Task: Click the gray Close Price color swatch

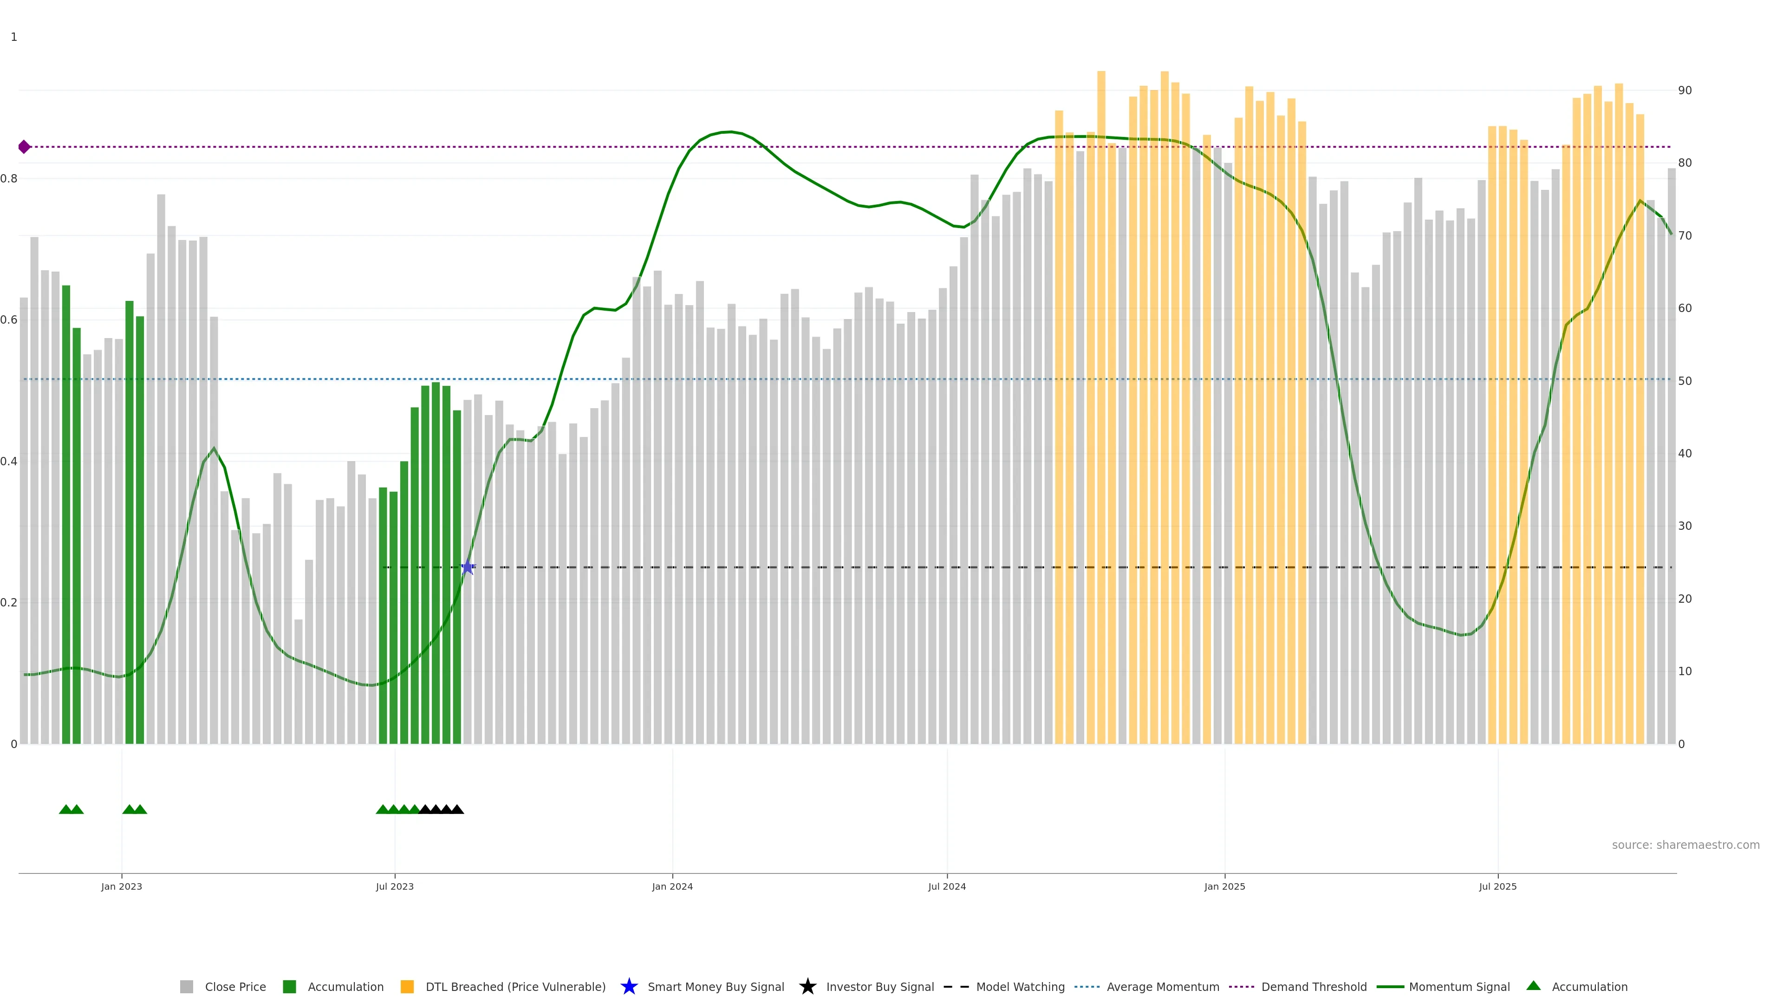Action: [x=186, y=986]
